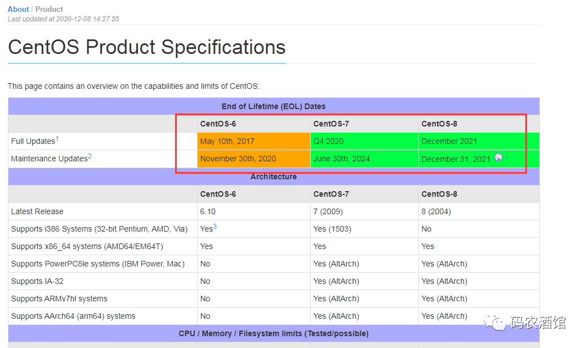
Task: Click CentOS-8 'Yes' in x86_64 row
Action: coord(427,247)
